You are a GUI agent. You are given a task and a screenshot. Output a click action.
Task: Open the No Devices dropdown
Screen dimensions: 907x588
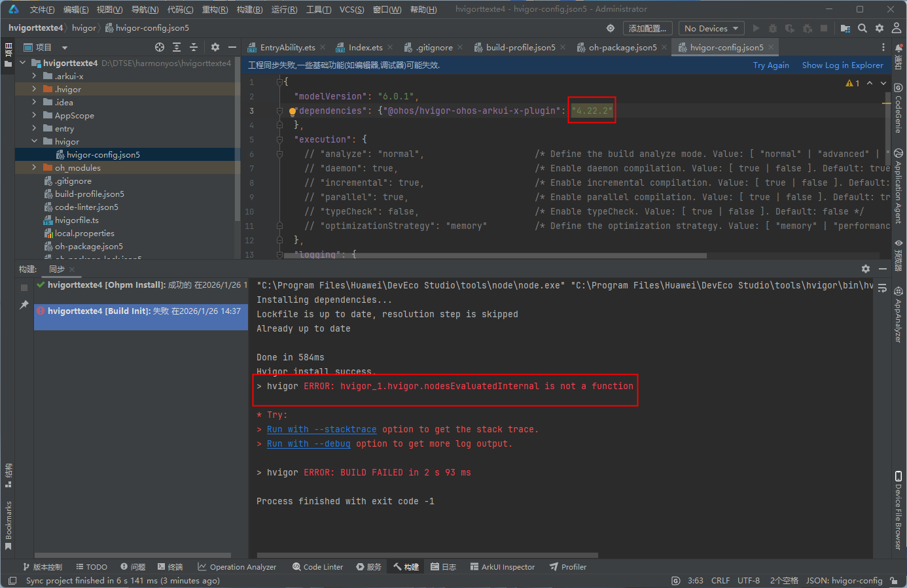click(711, 28)
